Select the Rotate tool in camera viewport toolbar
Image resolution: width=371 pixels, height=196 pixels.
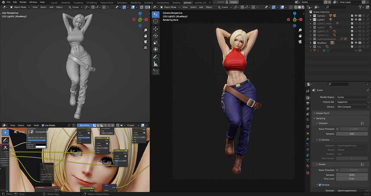click(155, 36)
